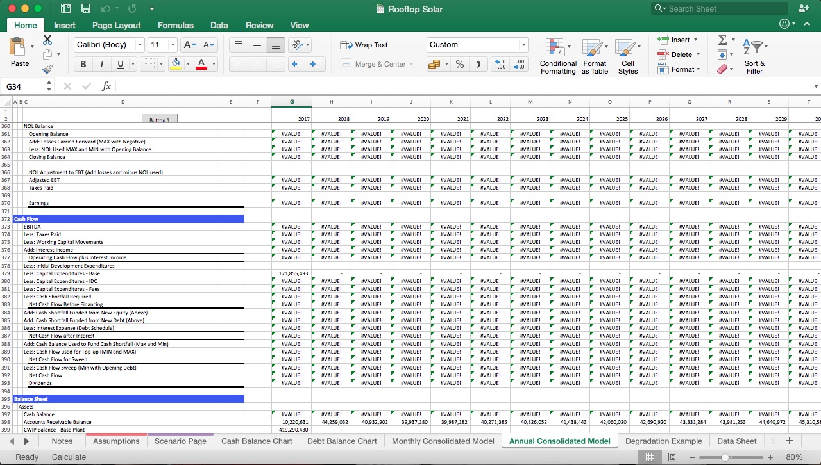Screen dimensions: 821x465
Task: Add a new sheet with the plus button
Action: pyautogui.click(x=789, y=441)
